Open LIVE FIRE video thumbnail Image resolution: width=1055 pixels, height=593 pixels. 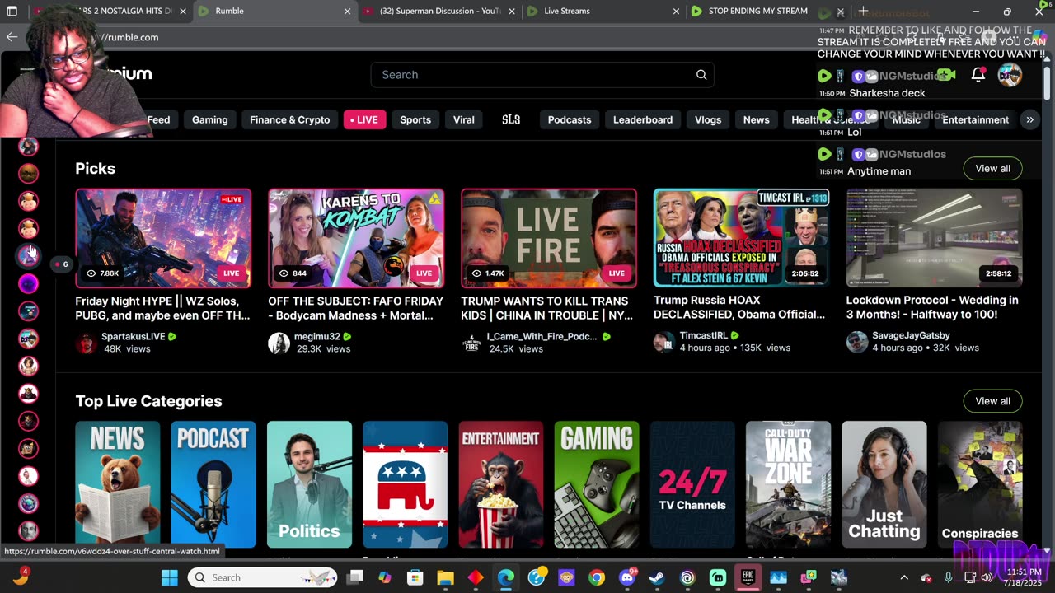pos(549,238)
